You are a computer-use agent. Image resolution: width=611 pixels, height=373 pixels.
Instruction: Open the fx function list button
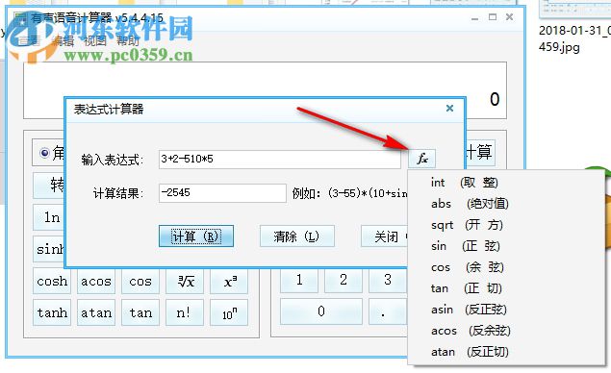[421, 159]
